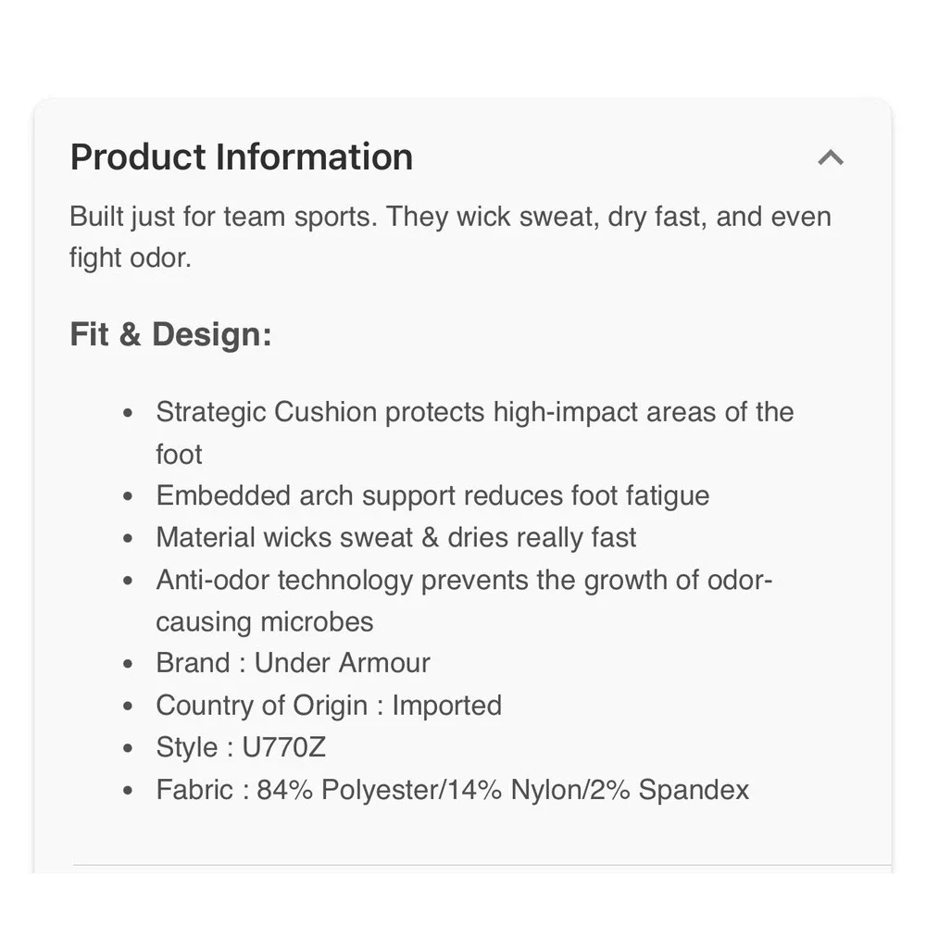Click the style code U770Z

(x=284, y=747)
